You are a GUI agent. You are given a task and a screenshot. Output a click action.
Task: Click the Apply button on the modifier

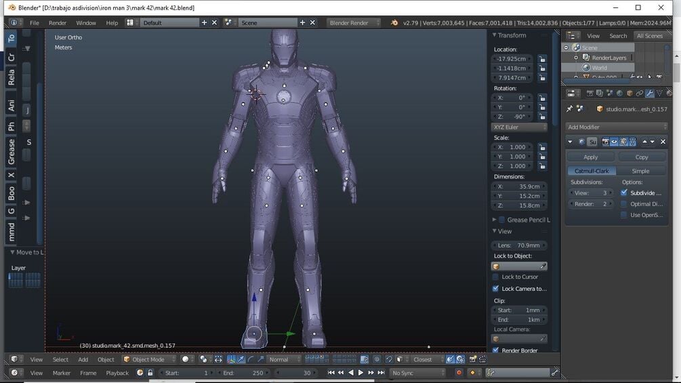click(x=590, y=157)
